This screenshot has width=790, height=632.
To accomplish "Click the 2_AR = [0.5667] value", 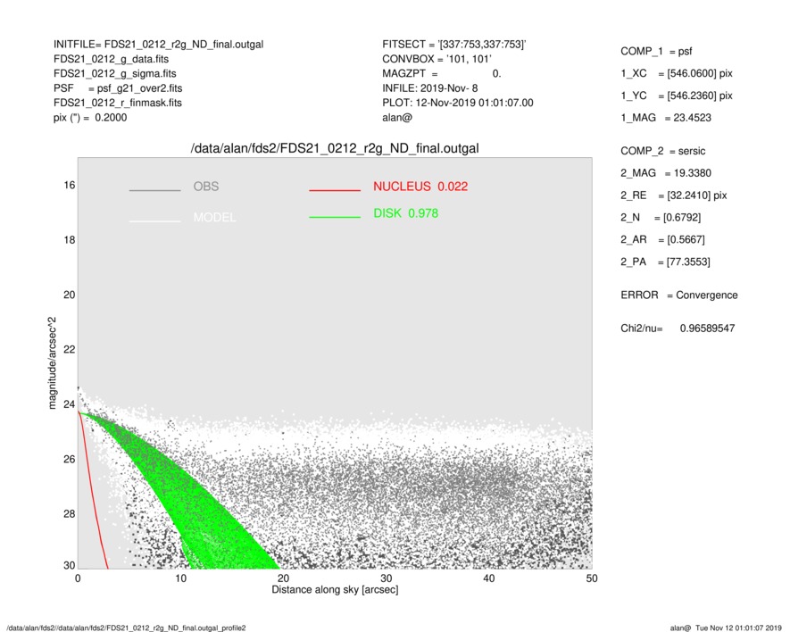I will coord(662,240).
